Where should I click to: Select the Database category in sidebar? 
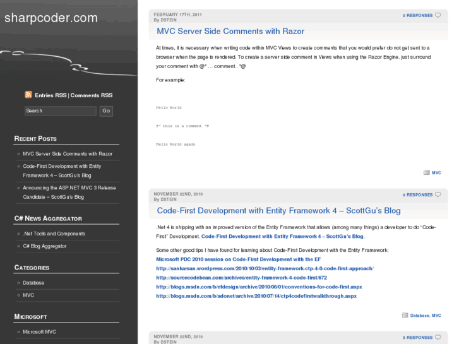33,283
